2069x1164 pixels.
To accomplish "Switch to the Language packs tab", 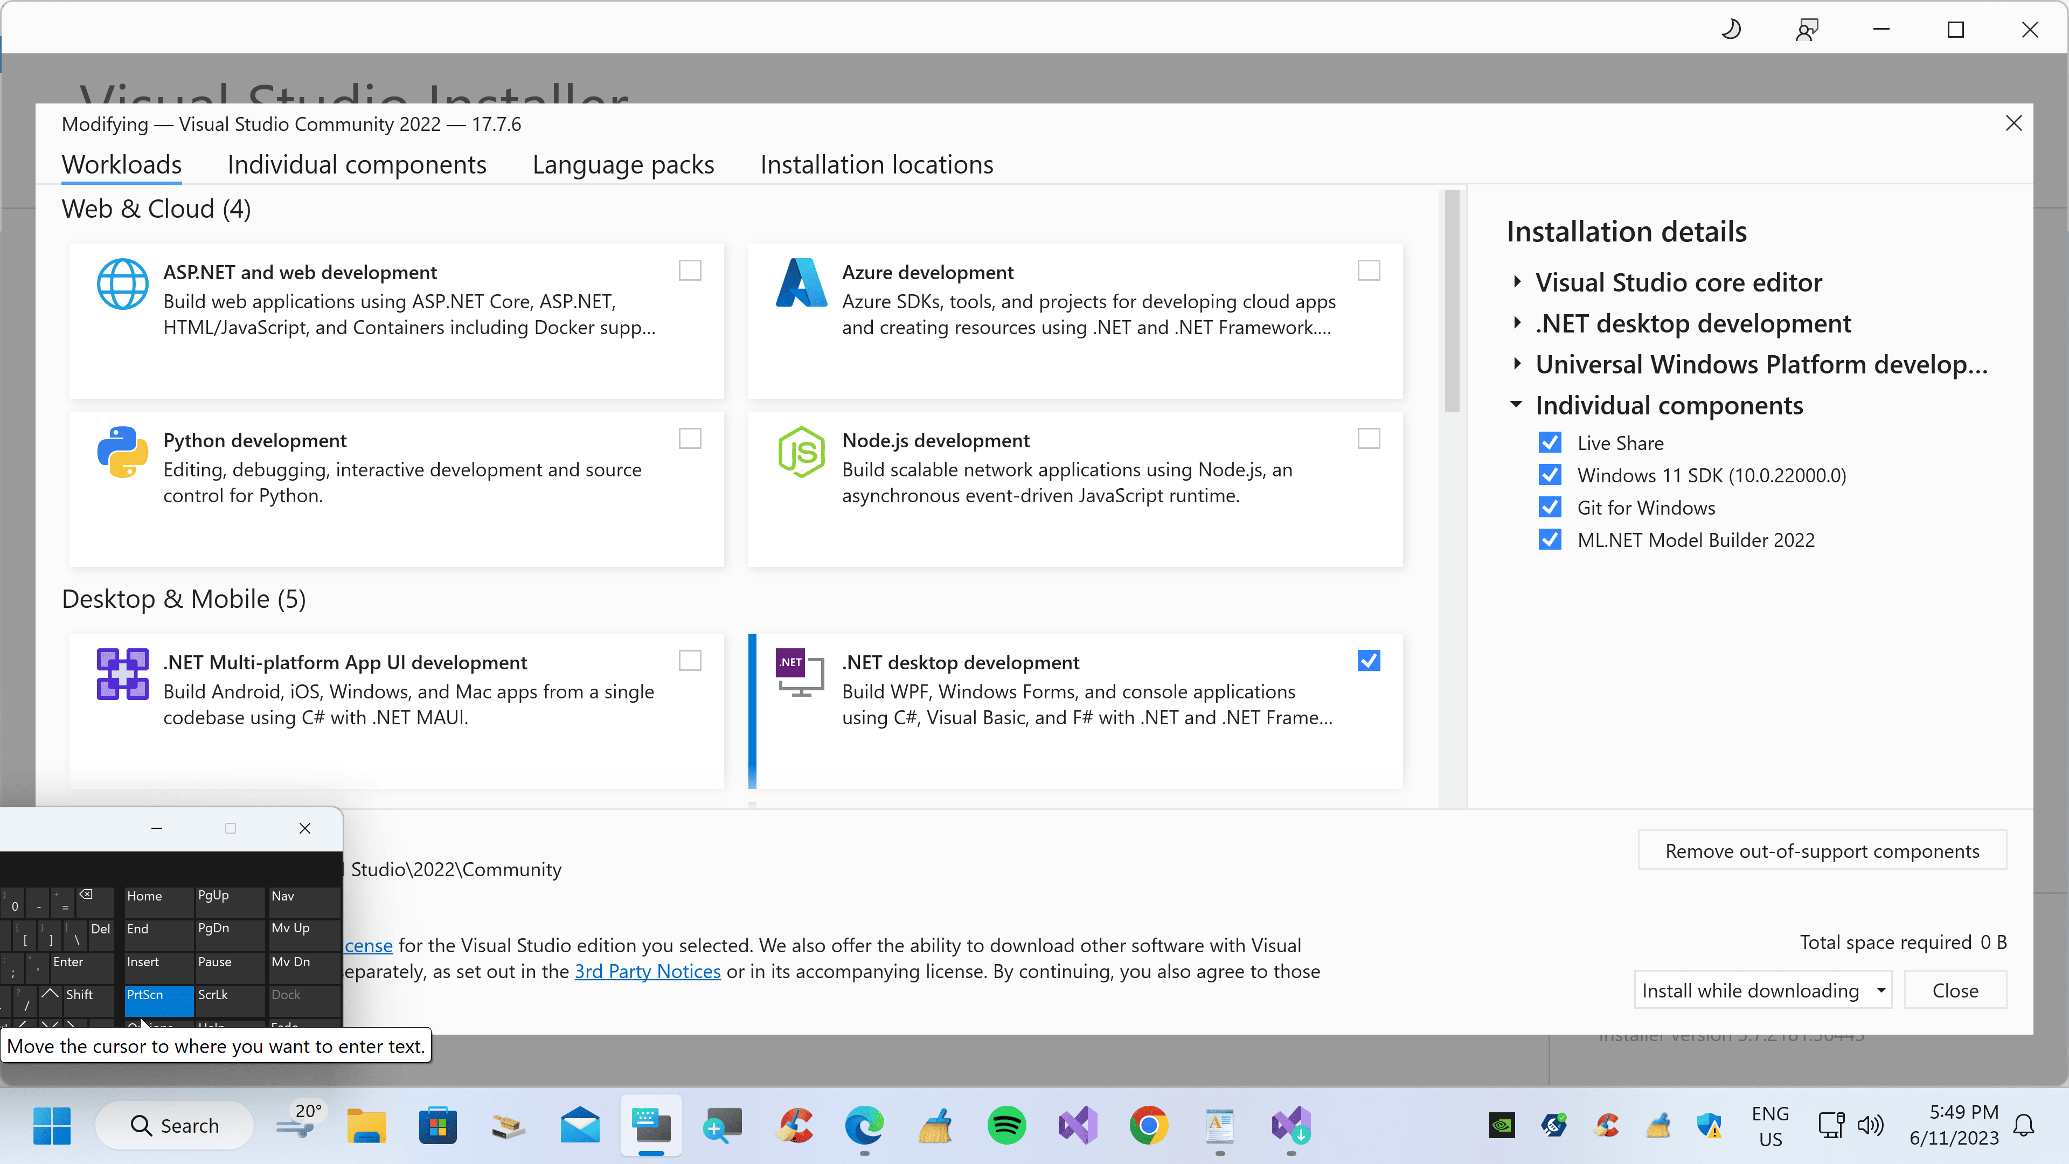I will 623,165.
